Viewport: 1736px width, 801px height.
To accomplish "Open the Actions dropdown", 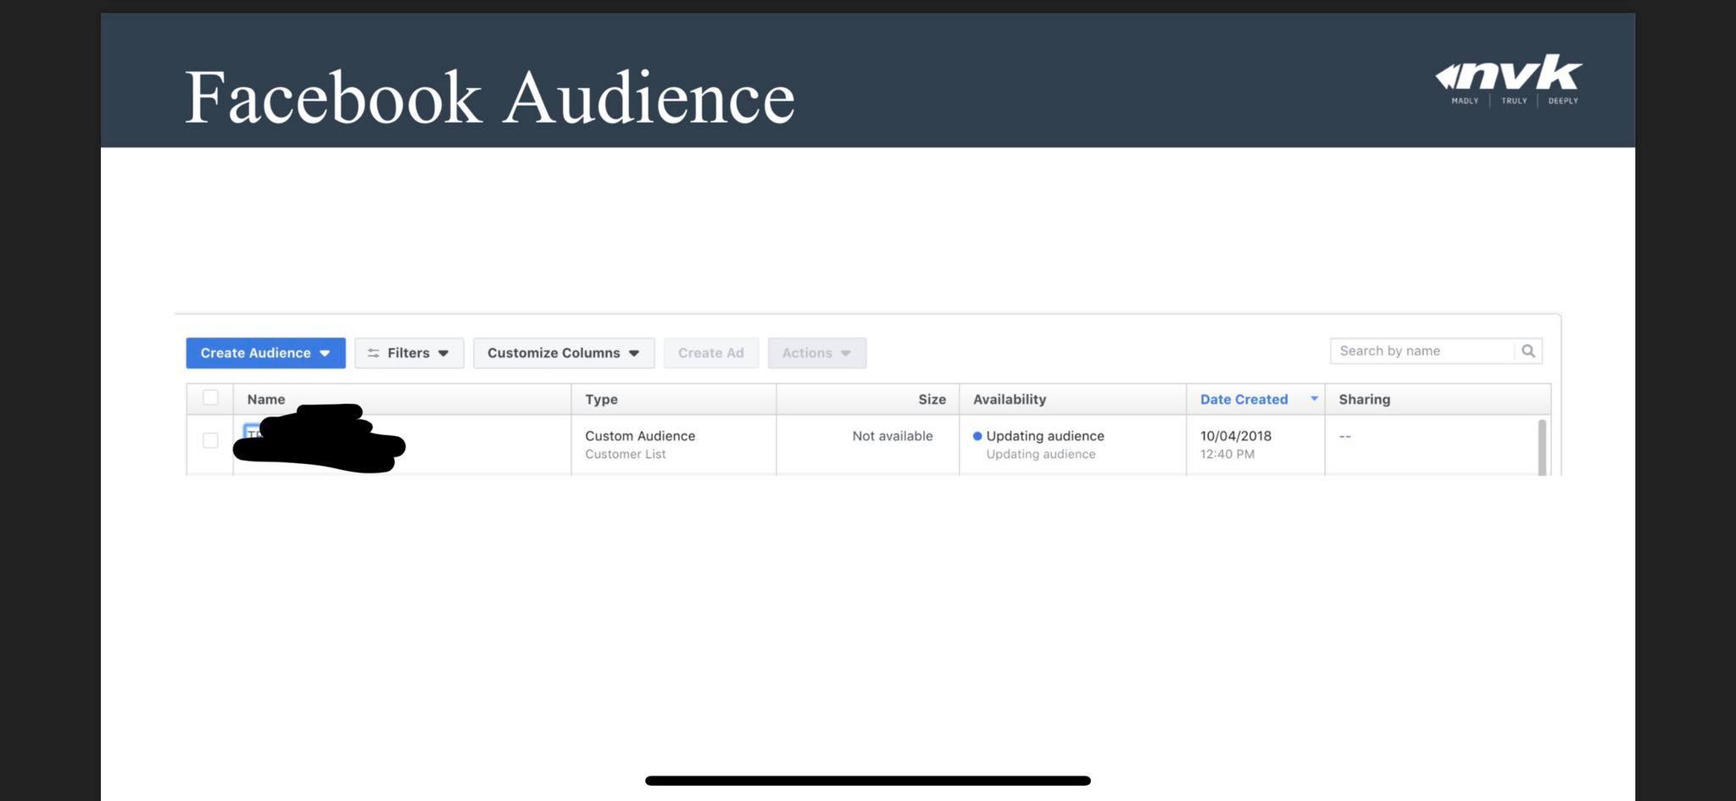I will (x=817, y=353).
